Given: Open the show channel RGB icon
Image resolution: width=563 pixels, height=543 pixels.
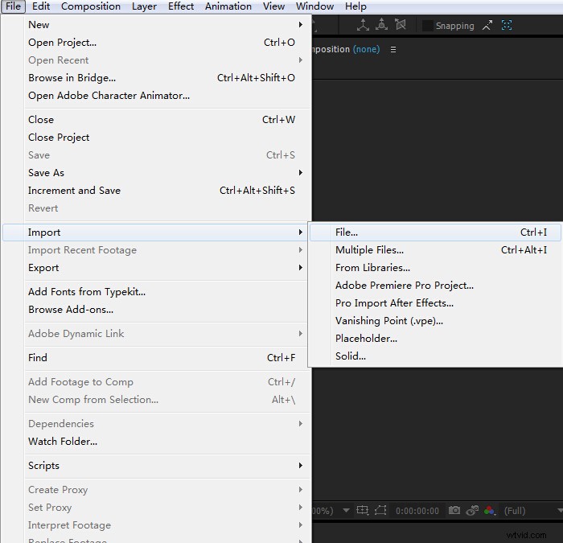Looking at the screenshot, I should point(490,510).
